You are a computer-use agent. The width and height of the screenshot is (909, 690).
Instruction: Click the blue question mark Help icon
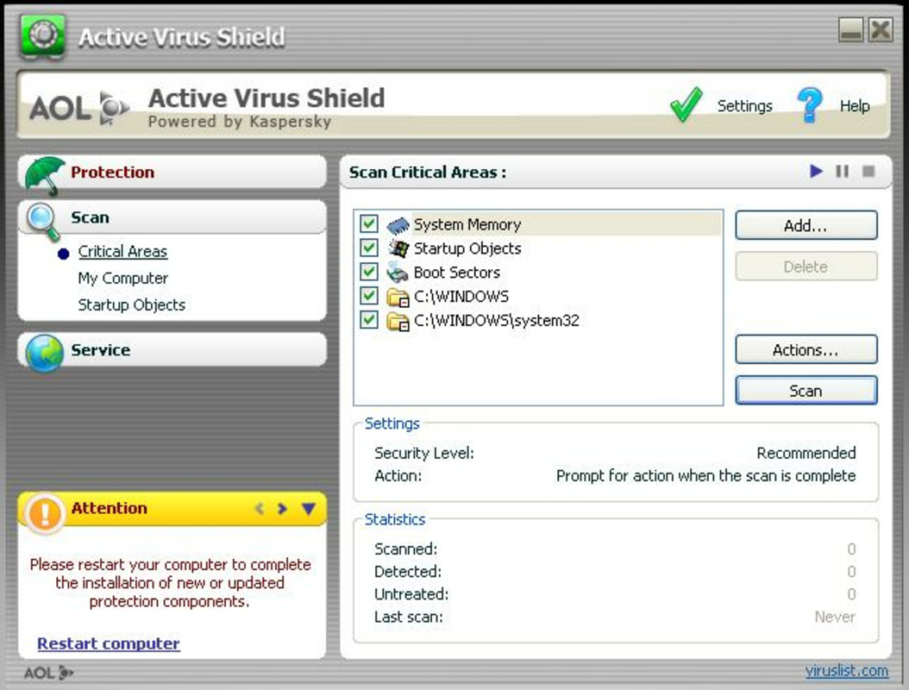pyautogui.click(x=810, y=105)
